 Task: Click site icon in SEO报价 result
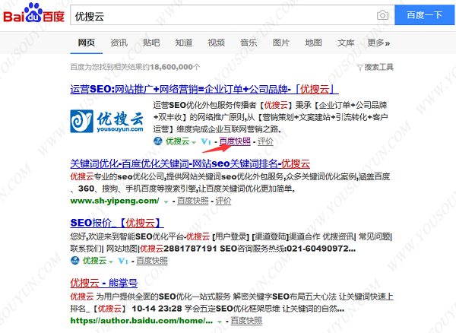point(75,261)
